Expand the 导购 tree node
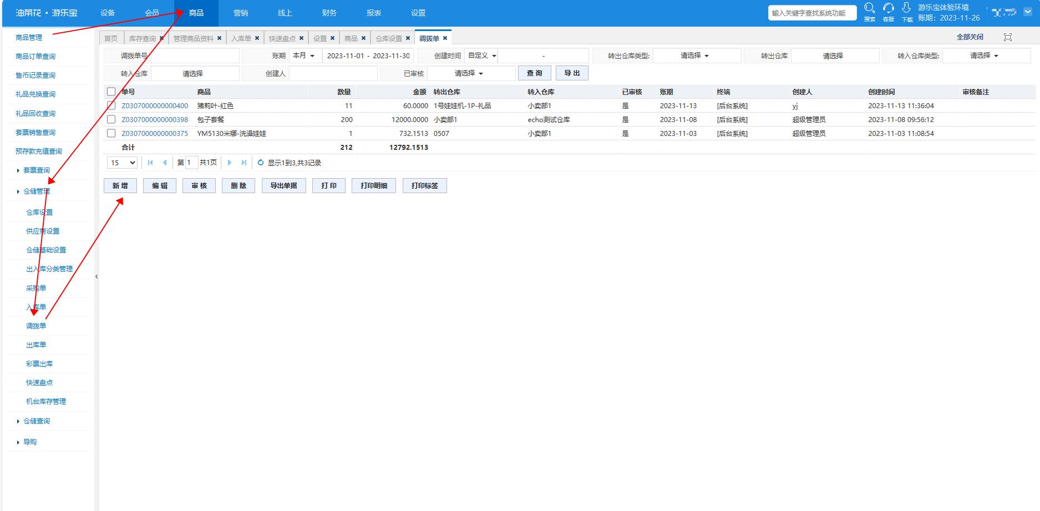Image resolution: width=1040 pixels, height=511 pixels. click(x=18, y=442)
